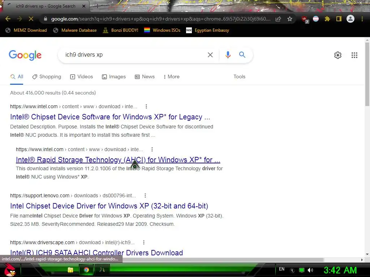Click the vertical page scrollbar thumb
Viewport: 370px width, 277px height.
pos(367,74)
